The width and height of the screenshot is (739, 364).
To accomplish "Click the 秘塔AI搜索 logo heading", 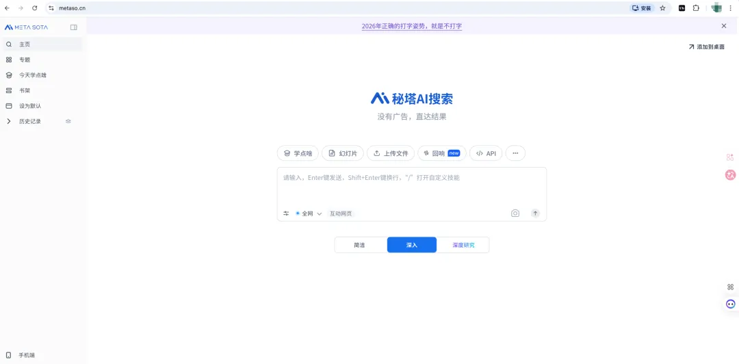I will click(x=412, y=98).
